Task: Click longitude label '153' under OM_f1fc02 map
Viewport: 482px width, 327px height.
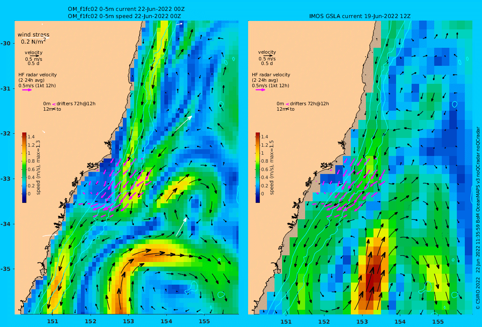Action: tap(129, 322)
